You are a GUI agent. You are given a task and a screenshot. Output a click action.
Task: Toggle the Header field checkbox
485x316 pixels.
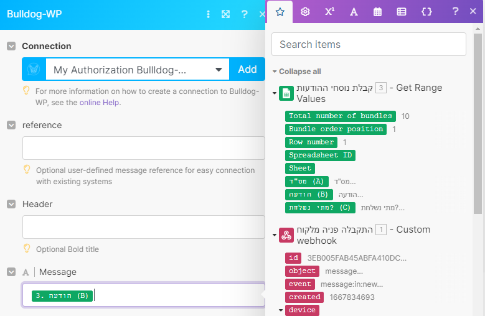[x=11, y=204]
